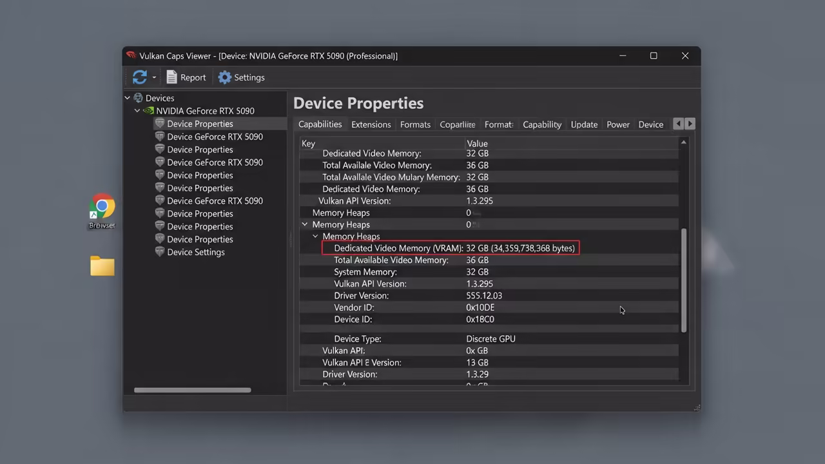Switch to the Capability tab
Screen dimensions: 825x464
coord(542,124)
